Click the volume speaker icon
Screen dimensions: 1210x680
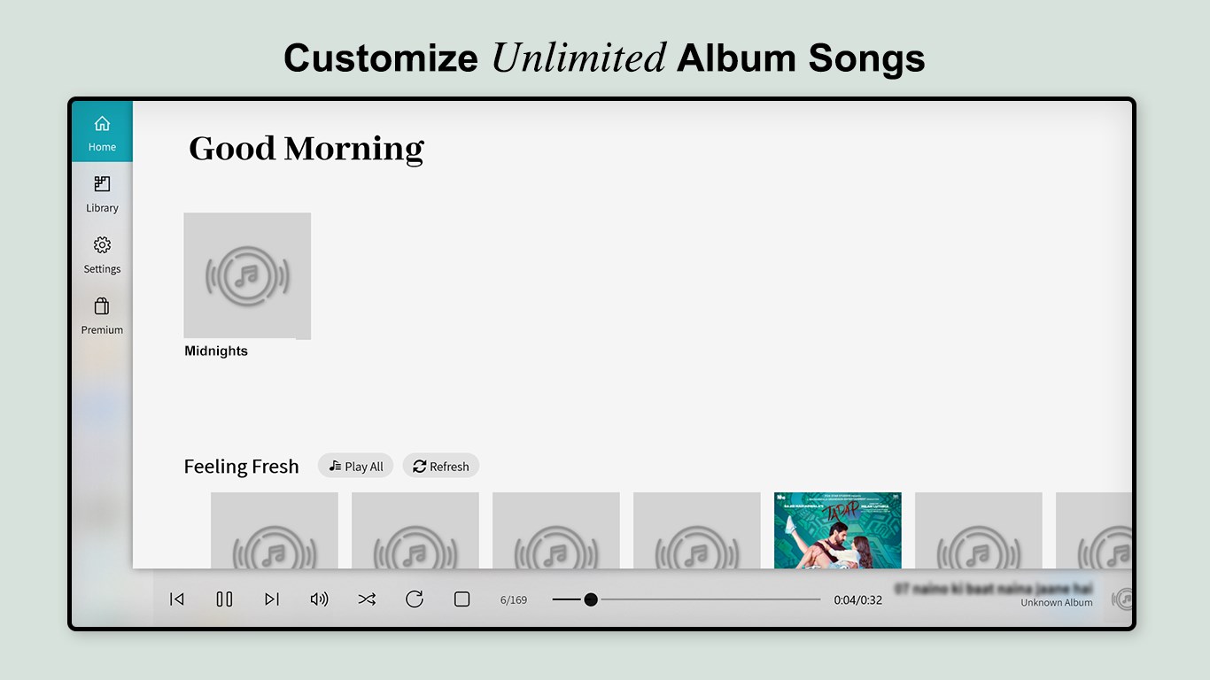tap(319, 599)
